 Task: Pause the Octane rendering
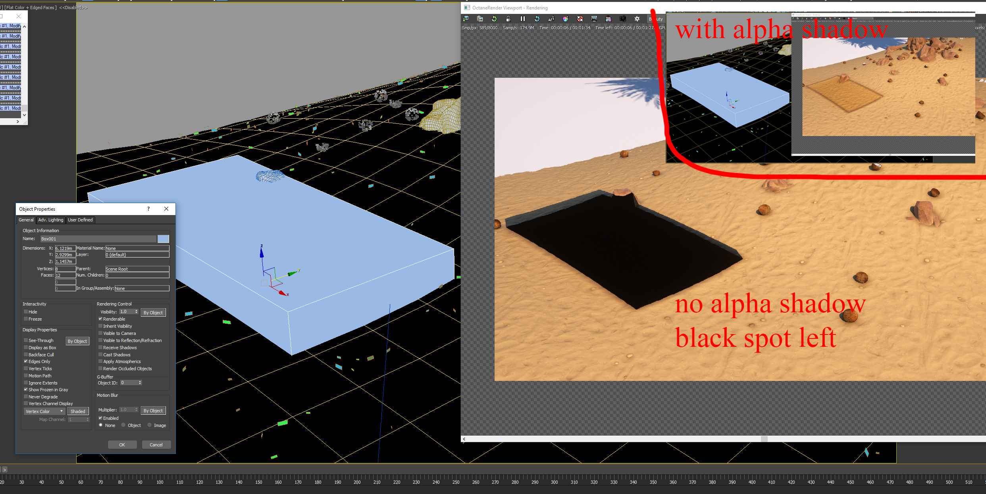pos(522,19)
